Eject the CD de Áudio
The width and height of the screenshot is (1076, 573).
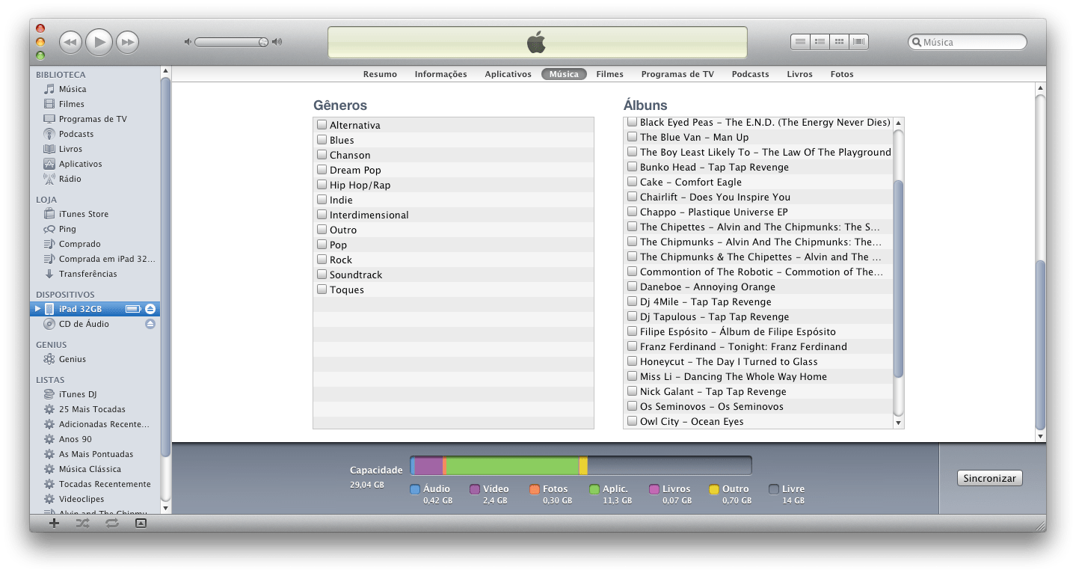(150, 324)
